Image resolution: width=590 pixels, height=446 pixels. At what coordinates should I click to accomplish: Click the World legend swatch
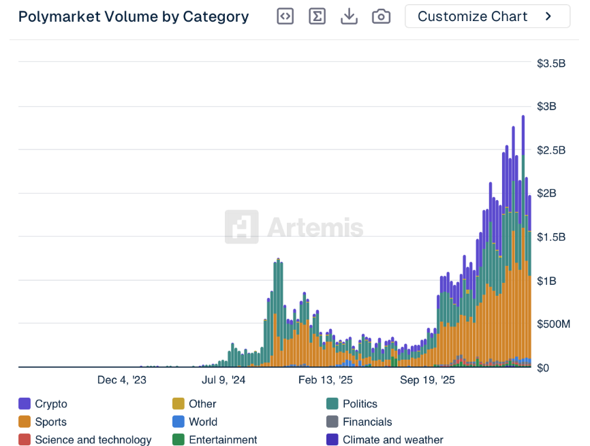tap(178, 422)
